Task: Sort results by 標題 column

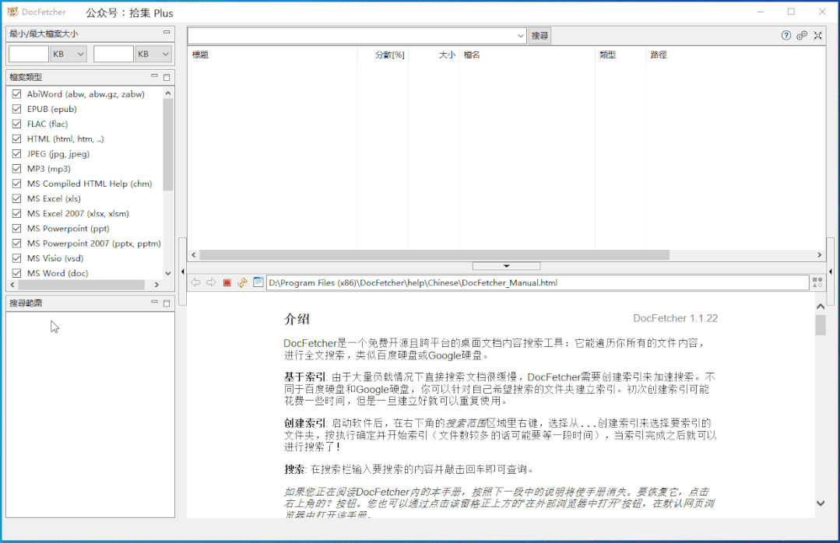Action: point(272,54)
